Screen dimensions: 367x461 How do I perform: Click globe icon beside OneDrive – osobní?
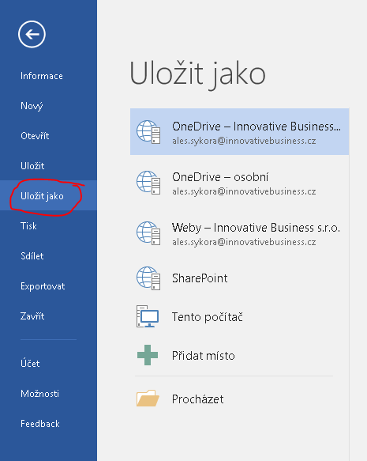(148, 183)
